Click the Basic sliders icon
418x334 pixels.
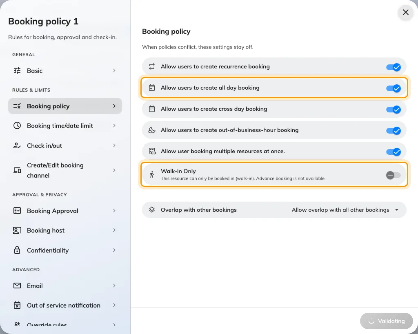17,70
